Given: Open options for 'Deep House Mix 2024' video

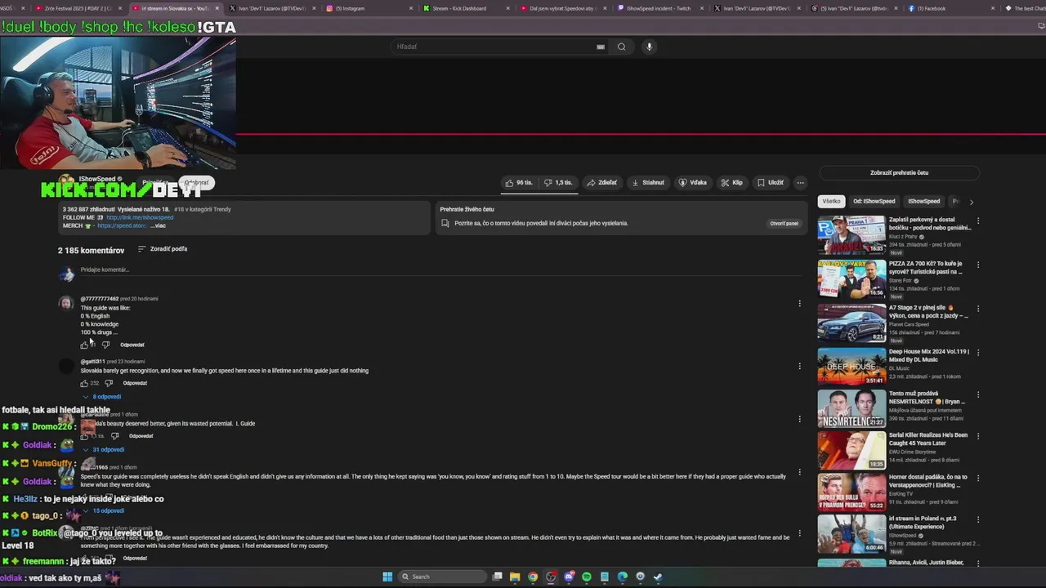Looking at the screenshot, I should (x=977, y=352).
